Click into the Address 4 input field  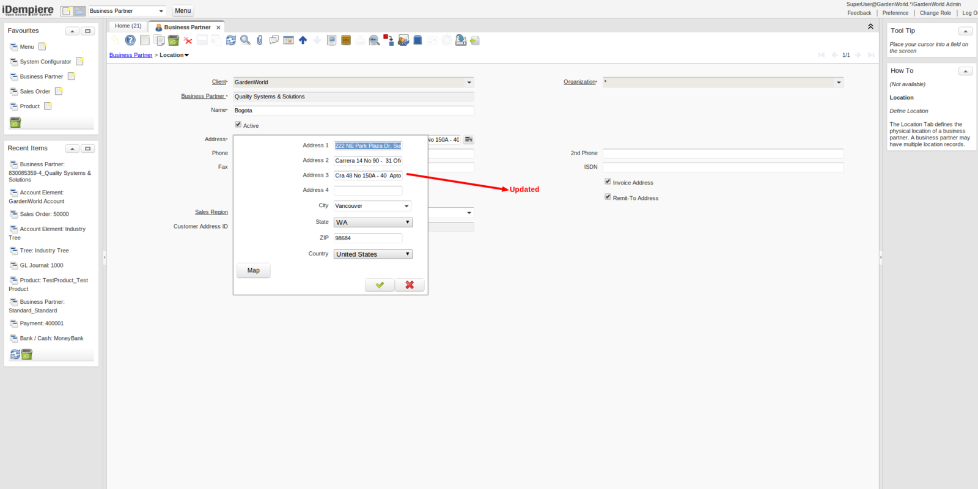pos(367,191)
